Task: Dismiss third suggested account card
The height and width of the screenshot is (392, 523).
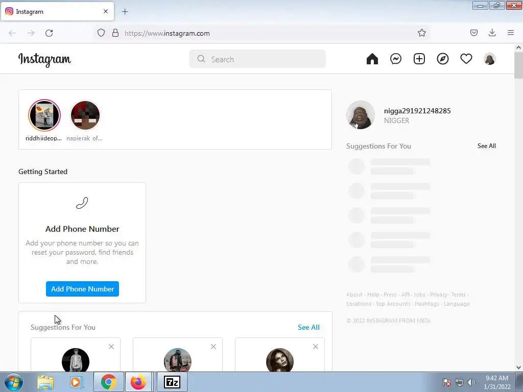Action: [x=316, y=347]
